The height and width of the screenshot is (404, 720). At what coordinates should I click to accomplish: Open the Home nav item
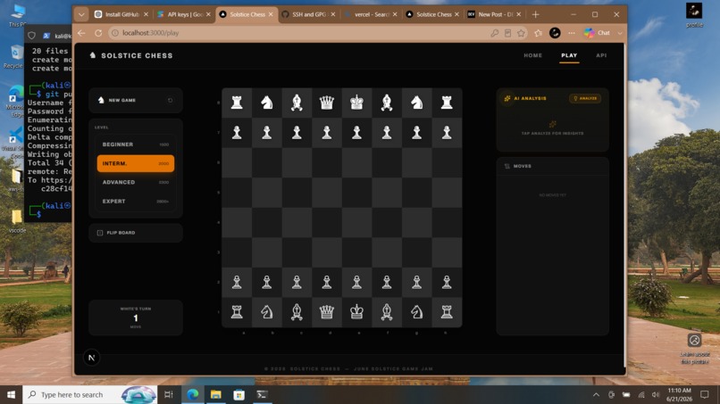(532, 55)
